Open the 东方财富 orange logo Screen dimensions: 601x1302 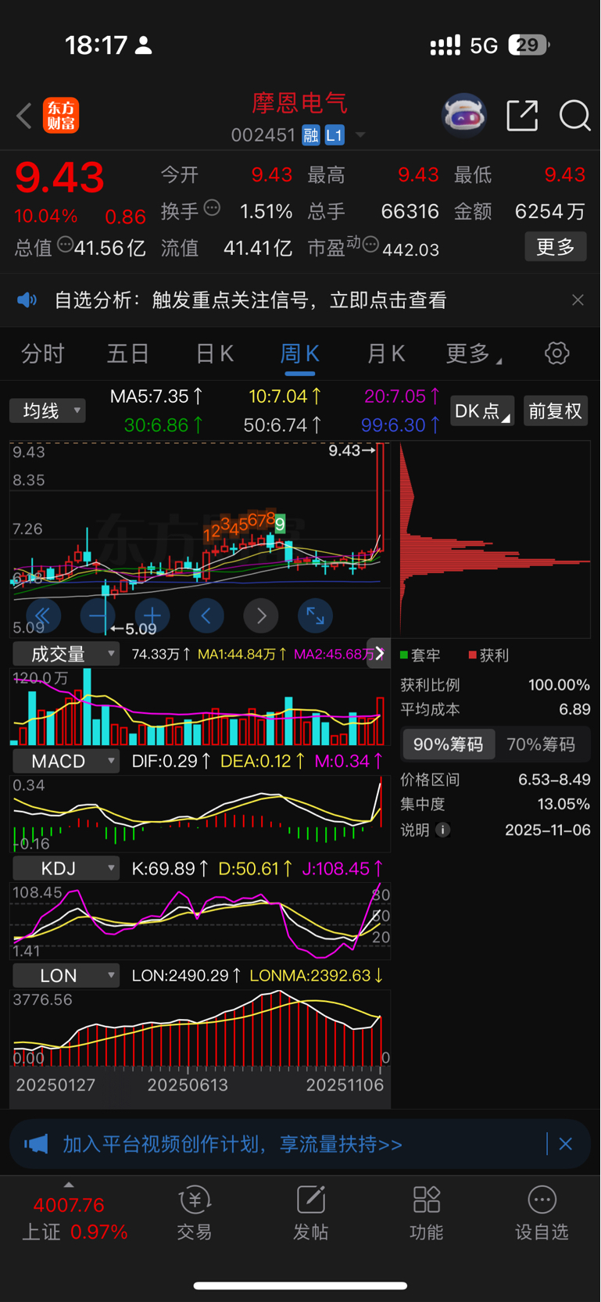point(61,116)
